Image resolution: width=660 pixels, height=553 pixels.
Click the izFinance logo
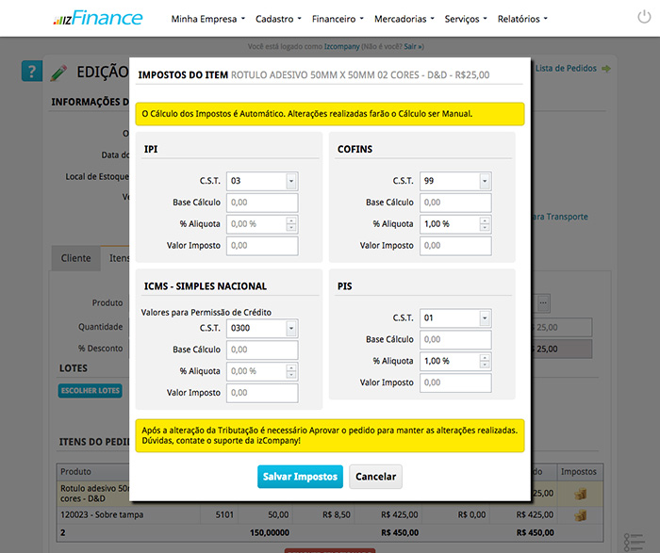pyautogui.click(x=96, y=18)
